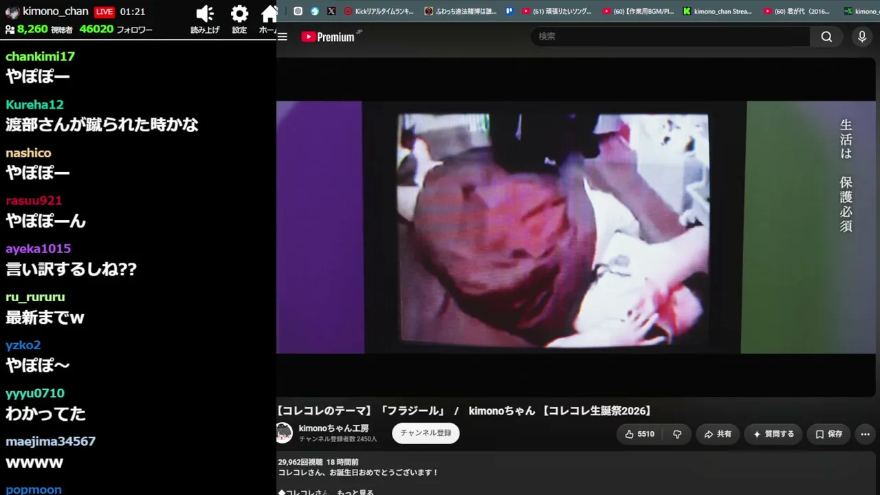Click the 共有 share button

717,434
